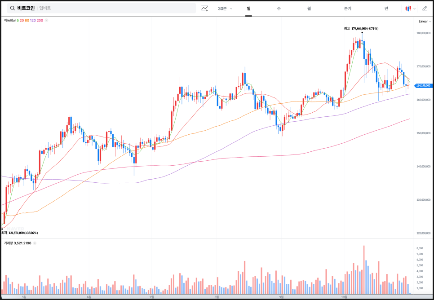Screen dimensions: 434x300
Task: Switch to the 분기 quarterly tab
Action: pyautogui.click(x=347, y=8)
